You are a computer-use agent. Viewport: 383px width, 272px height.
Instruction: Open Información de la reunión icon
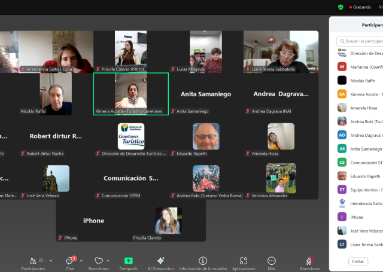[x=203, y=261]
